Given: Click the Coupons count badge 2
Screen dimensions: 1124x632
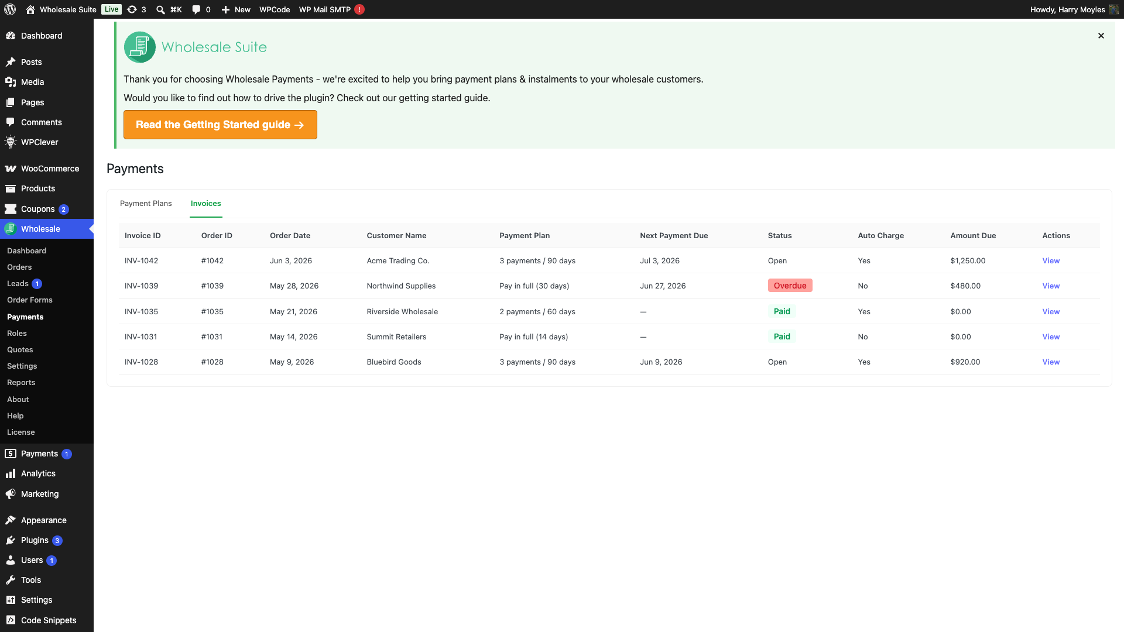Looking at the screenshot, I should pyautogui.click(x=64, y=209).
